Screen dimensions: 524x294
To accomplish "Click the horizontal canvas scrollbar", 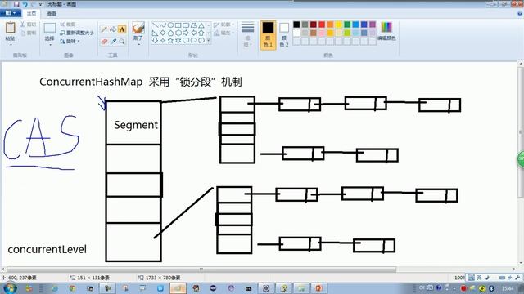I will click(201, 269).
